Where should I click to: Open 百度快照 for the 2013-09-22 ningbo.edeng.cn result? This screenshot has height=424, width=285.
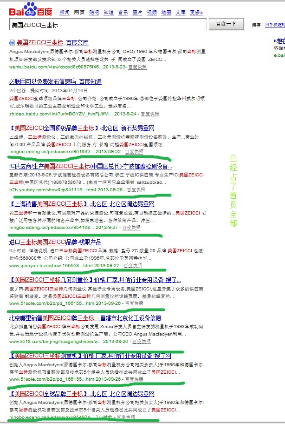tap(134, 152)
